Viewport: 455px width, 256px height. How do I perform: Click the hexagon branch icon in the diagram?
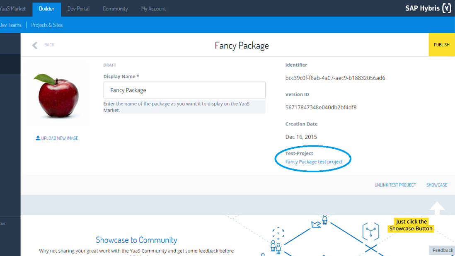(370, 232)
